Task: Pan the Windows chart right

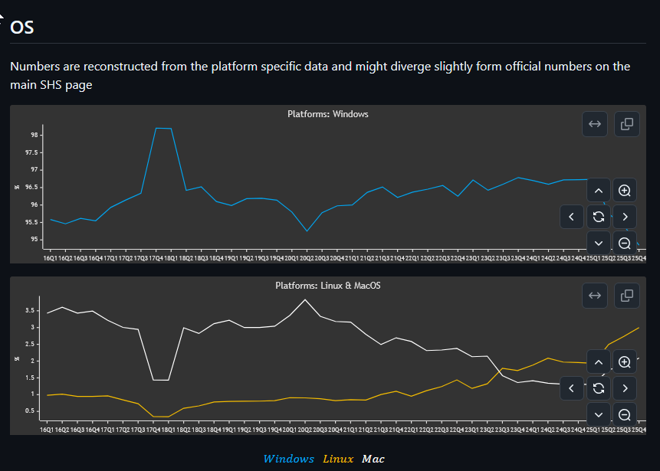Action: tap(625, 217)
